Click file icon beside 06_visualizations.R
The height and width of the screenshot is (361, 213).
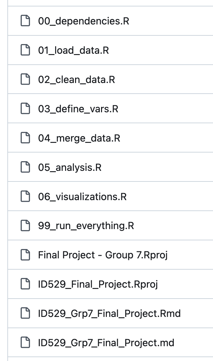[x=25, y=197]
